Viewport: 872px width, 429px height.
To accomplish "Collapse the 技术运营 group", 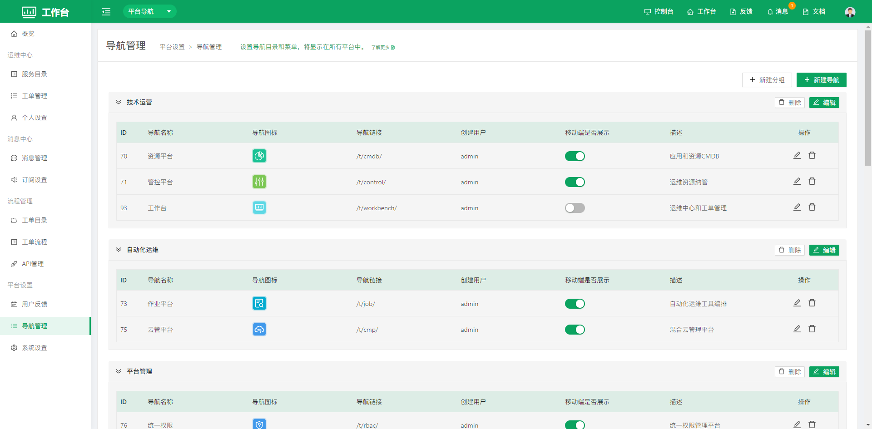I will point(119,102).
